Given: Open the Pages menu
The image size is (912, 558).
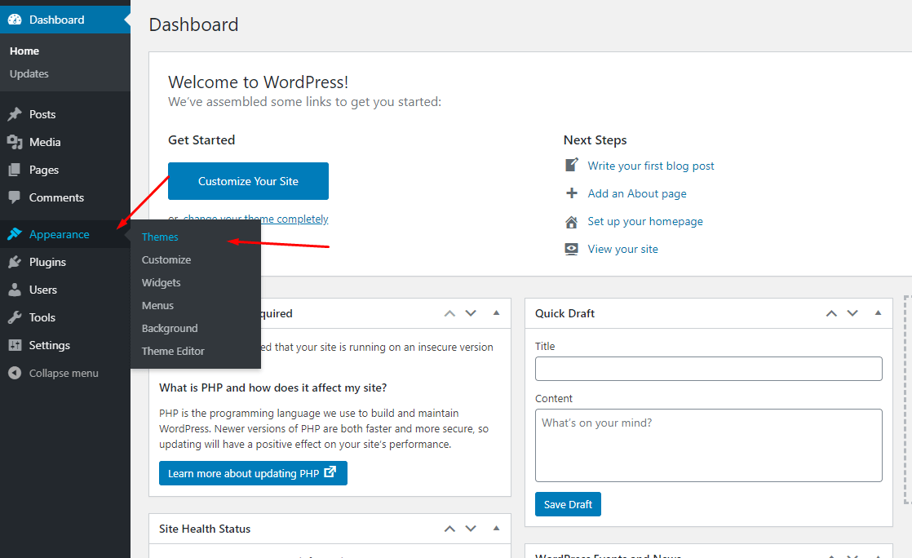Looking at the screenshot, I should pyautogui.click(x=44, y=170).
